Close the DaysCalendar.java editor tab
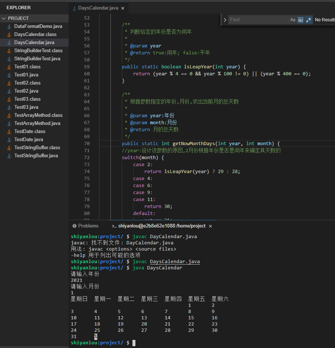 click(x=123, y=8)
